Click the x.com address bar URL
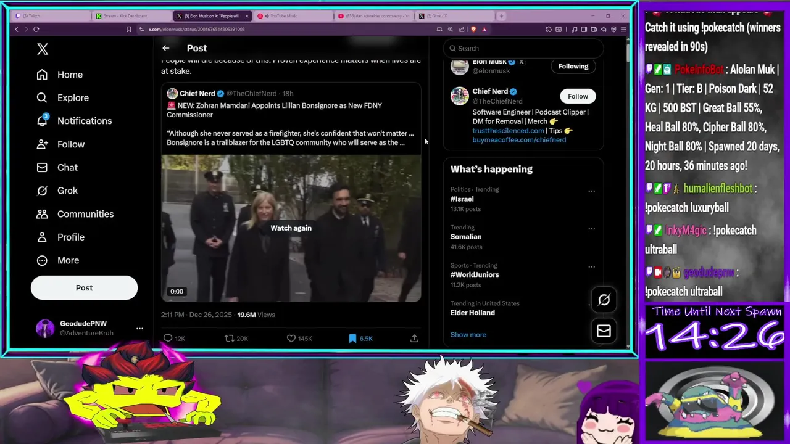 [196, 29]
